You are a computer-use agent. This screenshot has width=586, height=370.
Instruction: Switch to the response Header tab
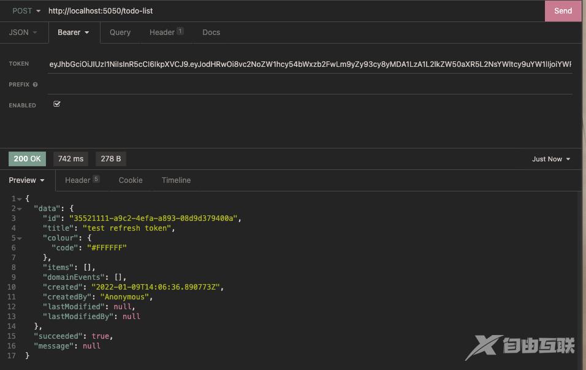[82, 180]
